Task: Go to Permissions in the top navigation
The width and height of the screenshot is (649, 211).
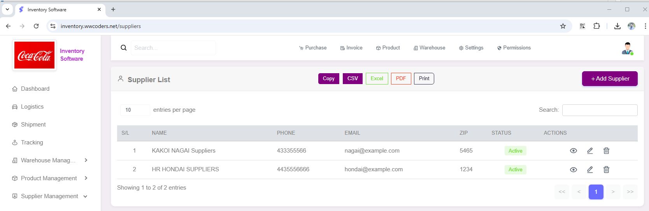Action: [x=514, y=48]
